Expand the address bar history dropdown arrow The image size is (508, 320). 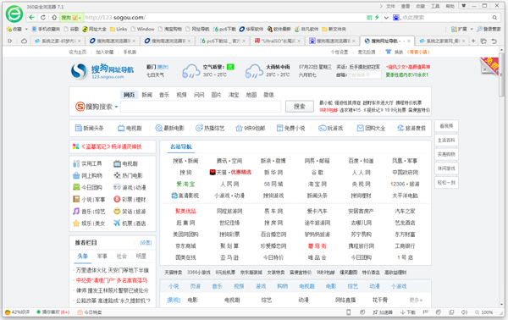pos(386,18)
